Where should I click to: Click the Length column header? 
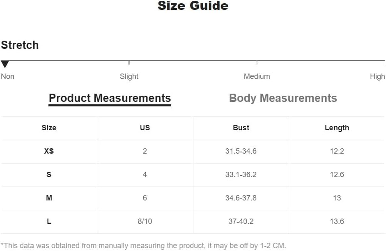point(337,128)
